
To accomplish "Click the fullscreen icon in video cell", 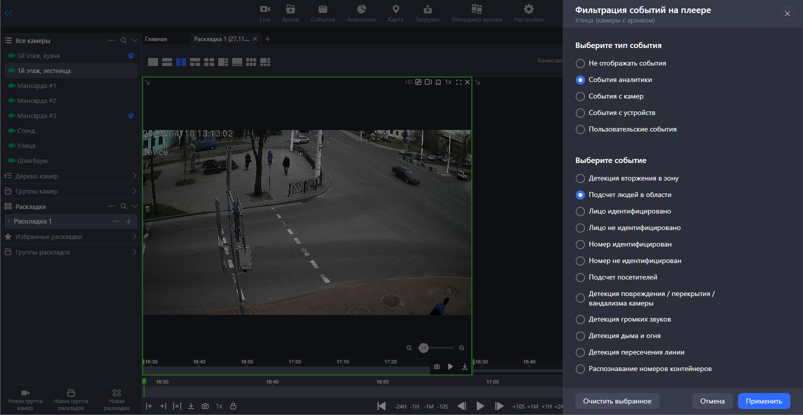I will tap(458, 82).
